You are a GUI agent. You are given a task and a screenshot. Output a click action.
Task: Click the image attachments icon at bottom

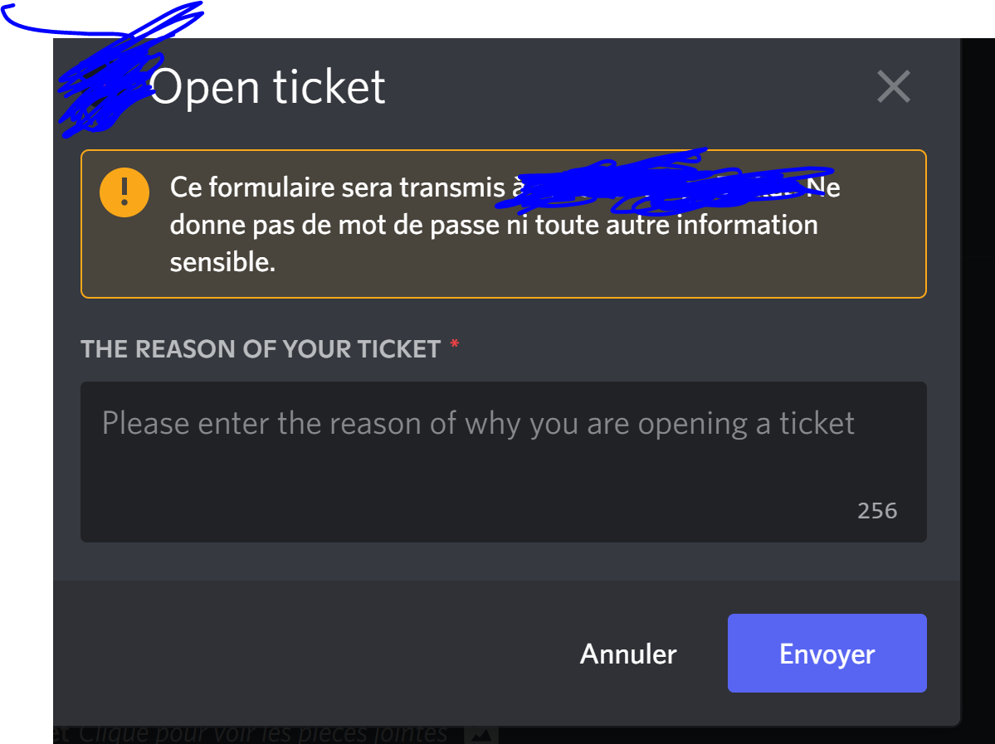(x=481, y=733)
